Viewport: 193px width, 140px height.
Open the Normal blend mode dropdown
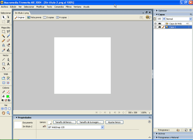pyautogui.click(x=190, y=19)
